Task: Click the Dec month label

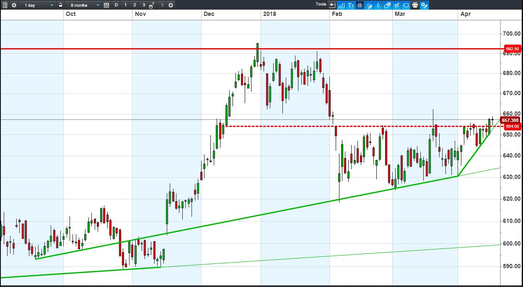Action: coord(209,14)
